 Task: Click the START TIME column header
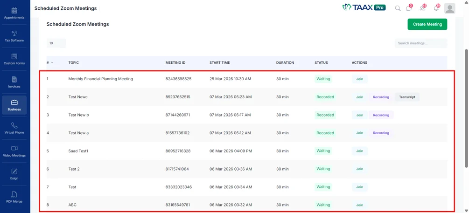219,63
